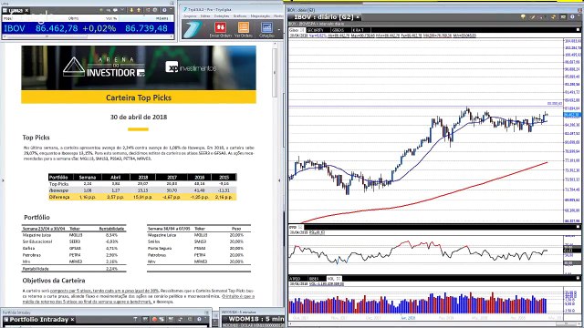Click the XP Investimentos logo in banner
The image size is (584, 328).
191,67
